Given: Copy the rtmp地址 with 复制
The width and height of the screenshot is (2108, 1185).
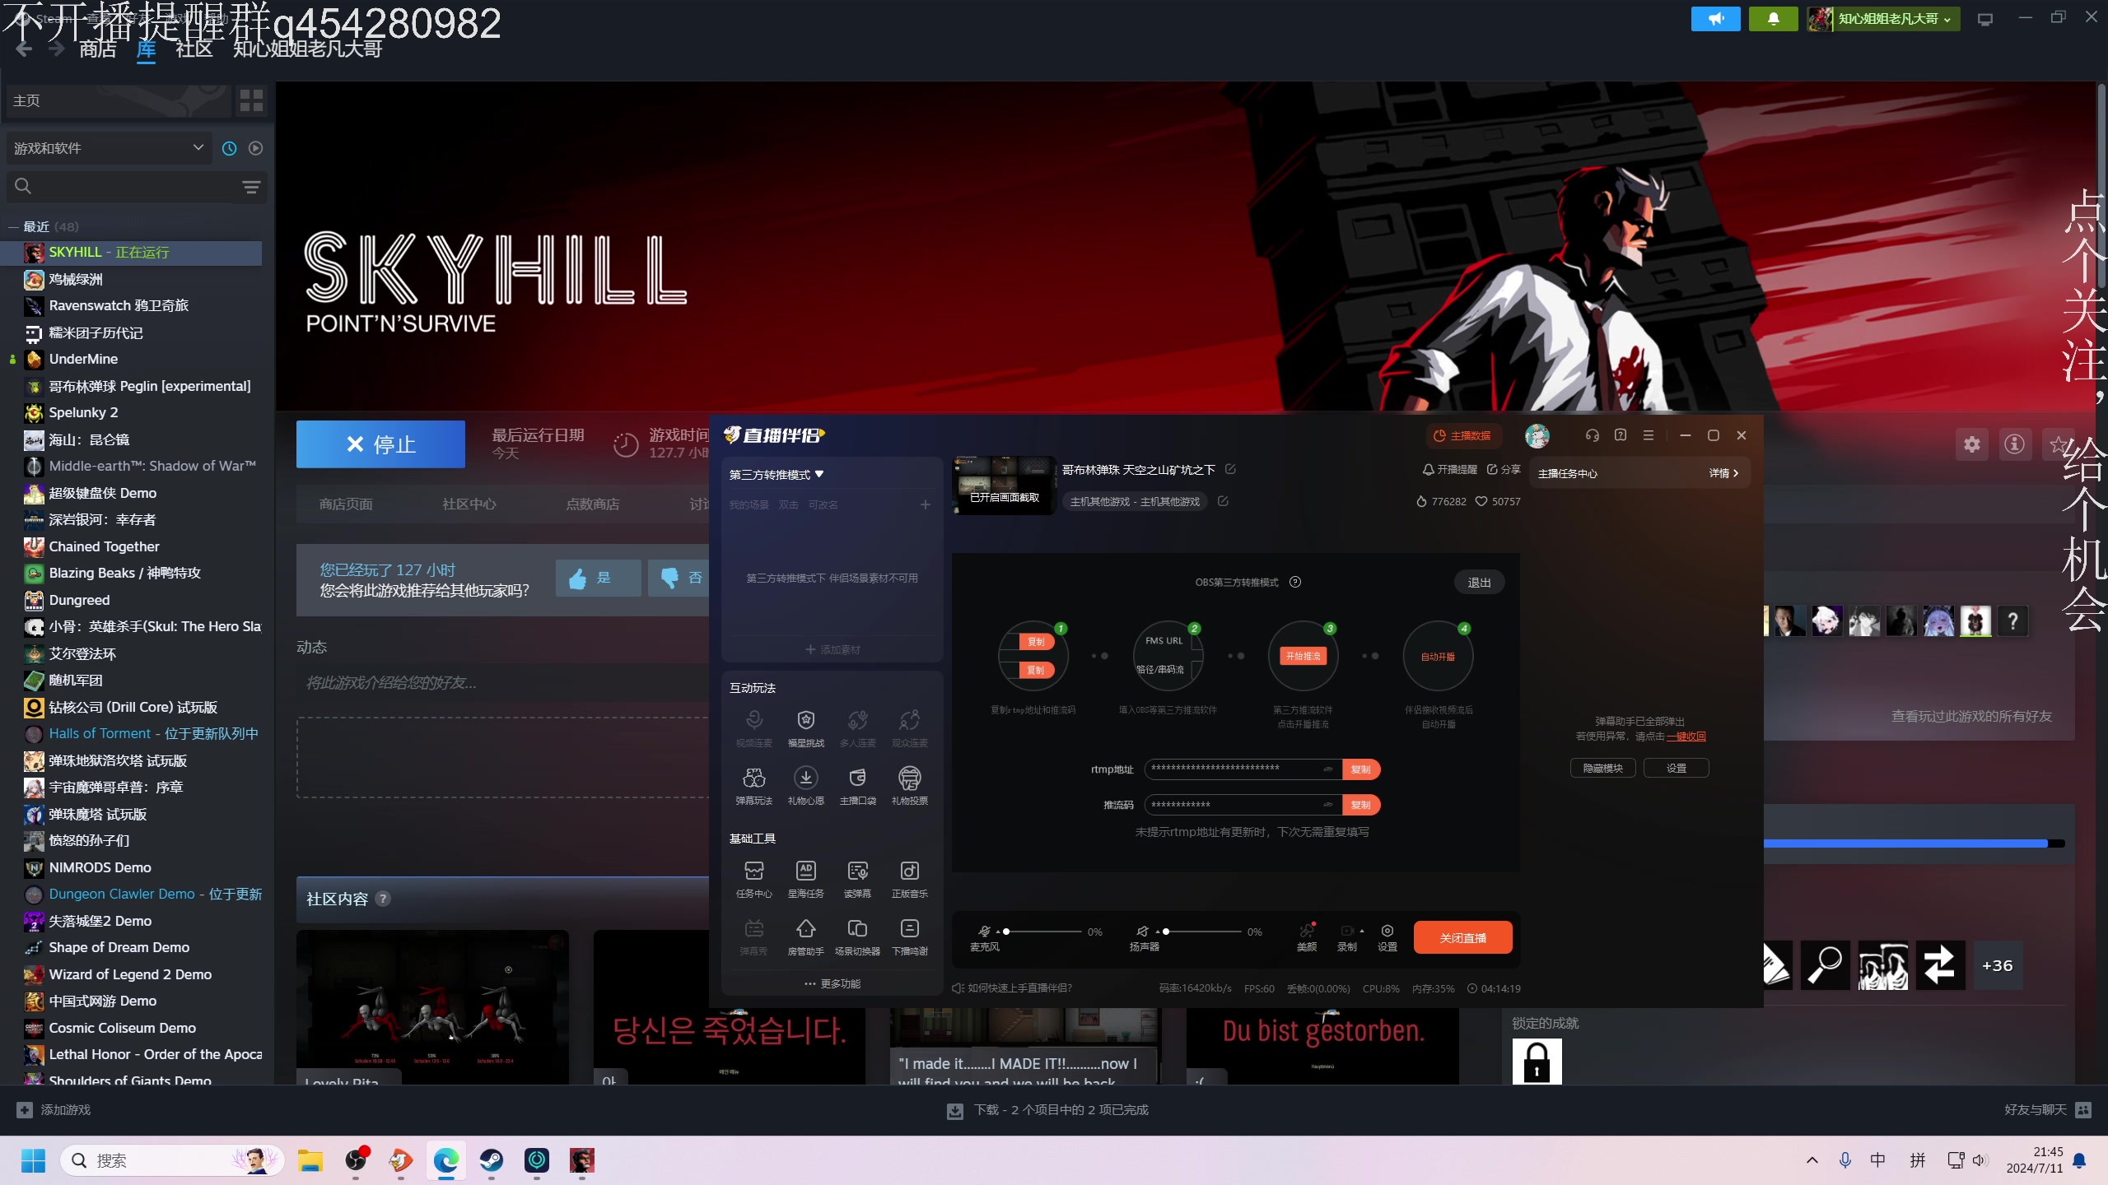Looking at the screenshot, I should point(1361,769).
